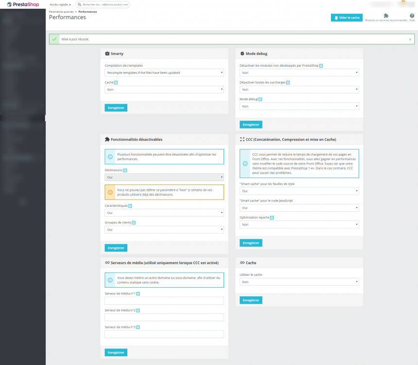Screen dimensions: 418x365
Task: Click the green checkmark in success alert
Action: (x=54, y=39)
